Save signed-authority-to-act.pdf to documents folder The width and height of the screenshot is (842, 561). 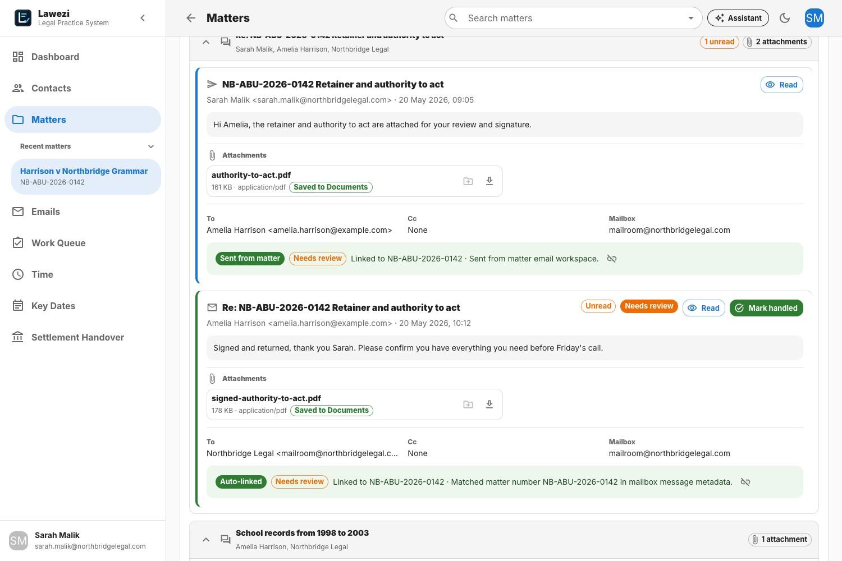468,404
